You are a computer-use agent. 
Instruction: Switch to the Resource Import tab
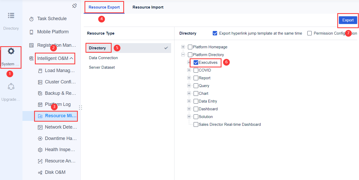point(148,7)
